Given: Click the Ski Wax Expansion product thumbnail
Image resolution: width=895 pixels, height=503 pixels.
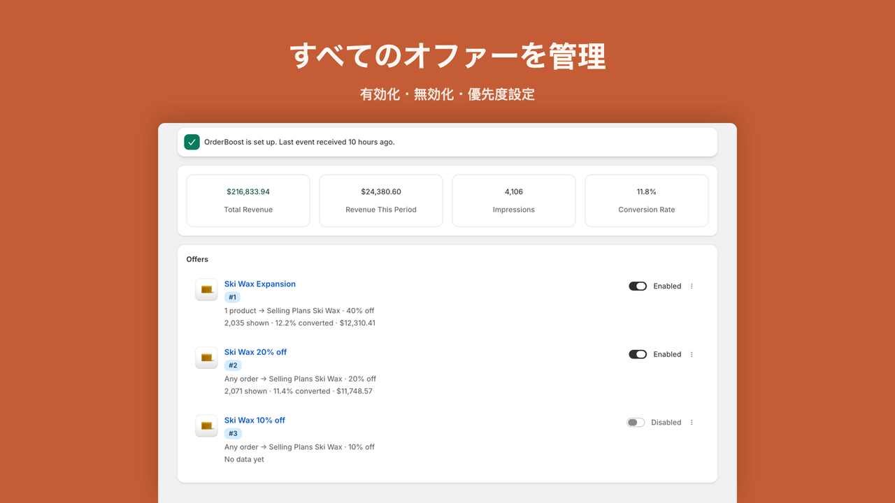Looking at the screenshot, I should tap(206, 289).
